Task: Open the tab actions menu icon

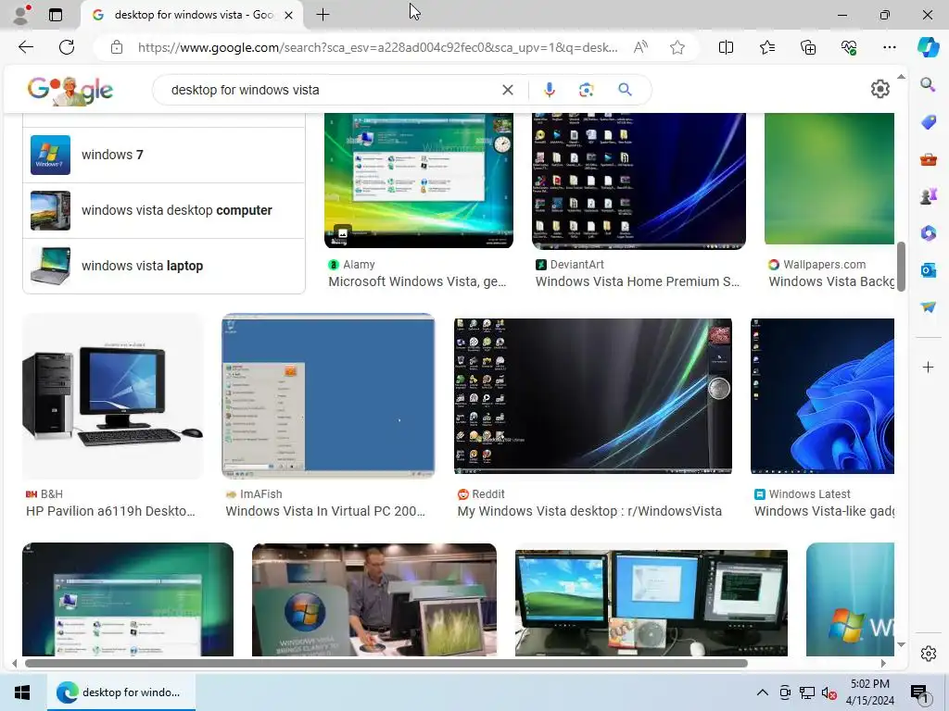Action: tap(56, 15)
